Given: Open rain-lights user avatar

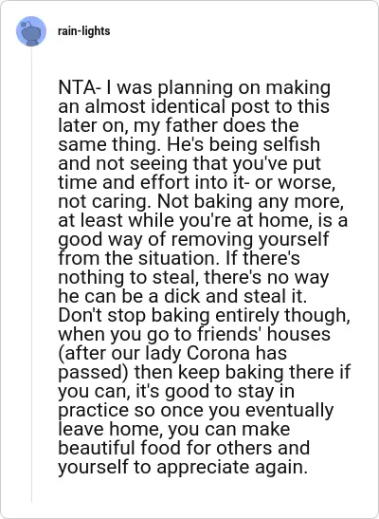Looking at the screenshot, I should coord(31,31).
